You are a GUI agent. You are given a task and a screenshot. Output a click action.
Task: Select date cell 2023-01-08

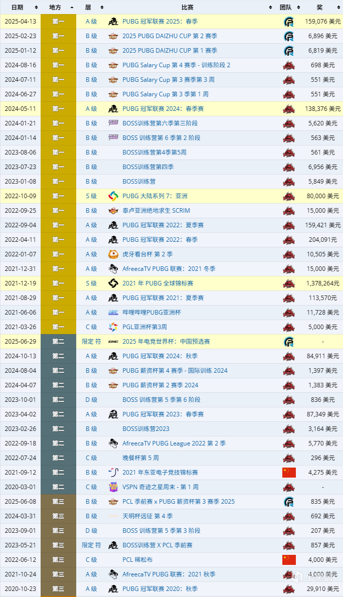[x=20, y=182]
